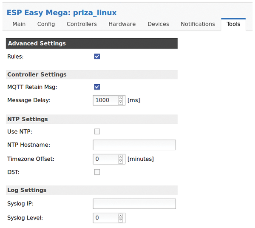
Task: Go to the Controllers tab
Action: [x=82, y=24]
